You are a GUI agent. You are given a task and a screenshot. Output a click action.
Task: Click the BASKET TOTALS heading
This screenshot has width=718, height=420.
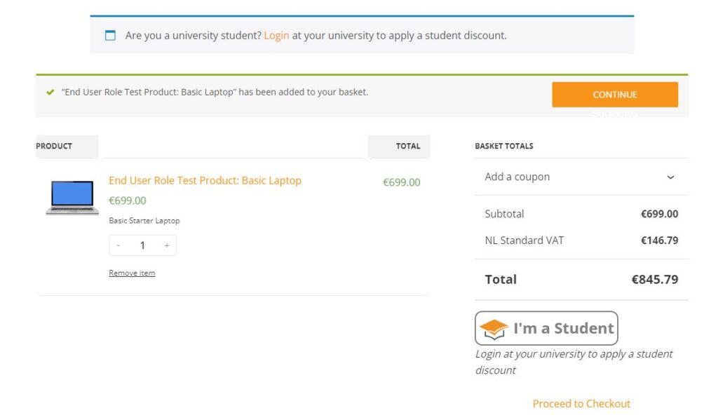click(503, 146)
